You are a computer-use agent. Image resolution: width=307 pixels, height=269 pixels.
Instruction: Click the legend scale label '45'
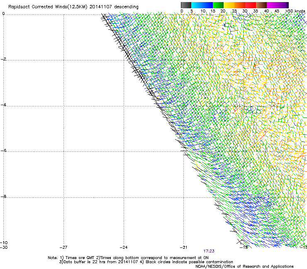tap(277, 11)
